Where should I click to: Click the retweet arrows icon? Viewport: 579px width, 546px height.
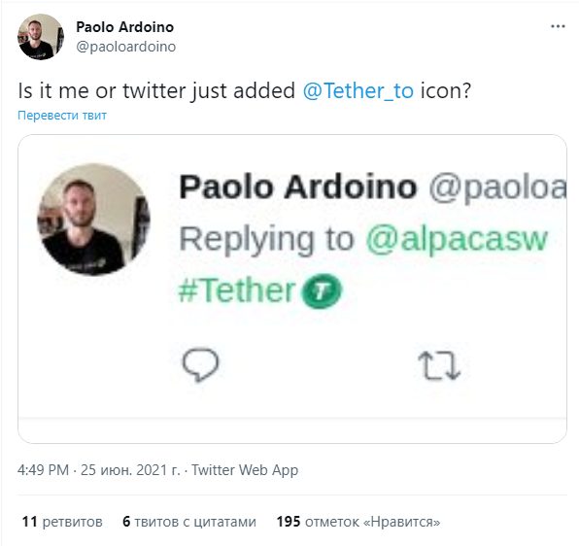[439, 365]
